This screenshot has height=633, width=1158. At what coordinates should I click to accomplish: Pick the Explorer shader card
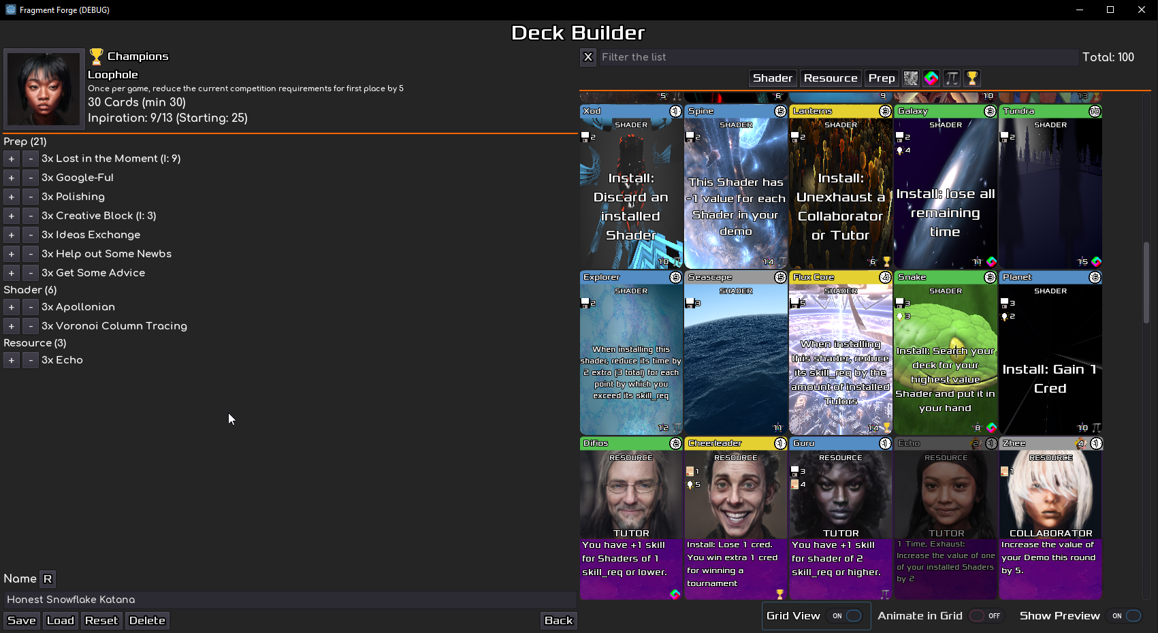point(631,353)
